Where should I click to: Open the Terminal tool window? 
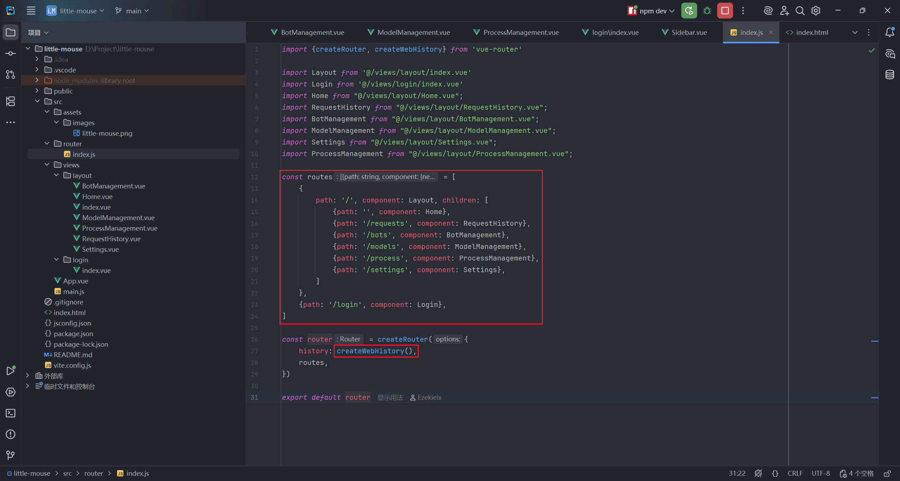click(11, 413)
